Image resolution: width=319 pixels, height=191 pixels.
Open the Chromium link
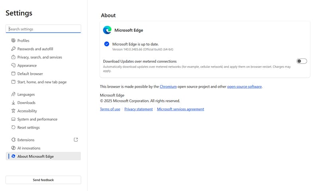168,87
